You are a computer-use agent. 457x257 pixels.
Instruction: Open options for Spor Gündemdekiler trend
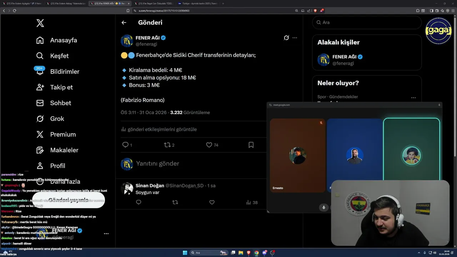tap(413, 97)
